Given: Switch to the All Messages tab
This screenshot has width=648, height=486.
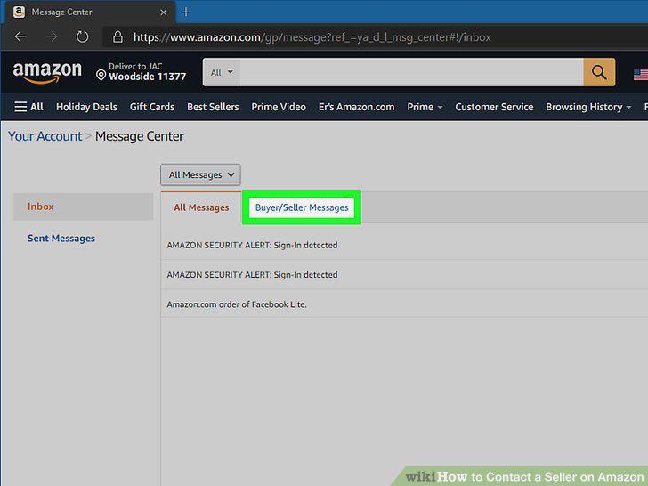Looking at the screenshot, I should click(201, 207).
